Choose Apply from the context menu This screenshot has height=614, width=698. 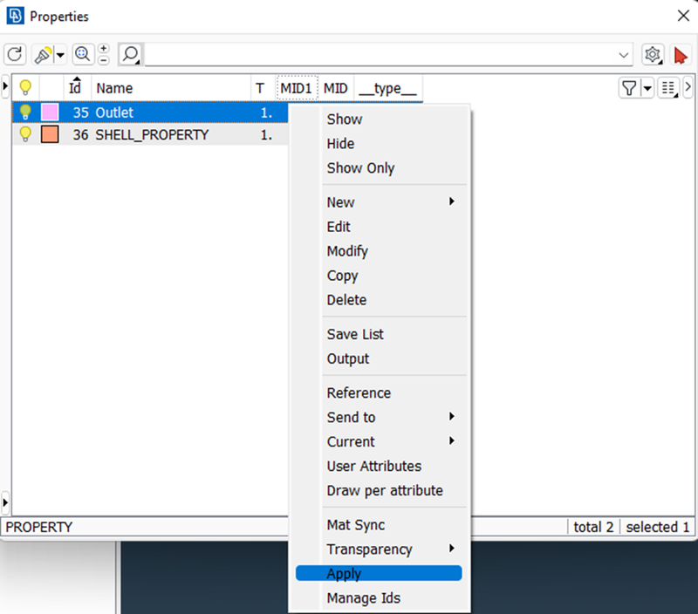pyautogui.click(x=379, y=574)
